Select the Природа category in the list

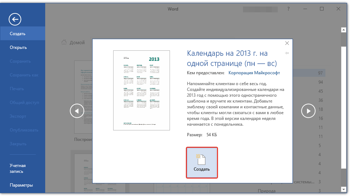(267, 191)
